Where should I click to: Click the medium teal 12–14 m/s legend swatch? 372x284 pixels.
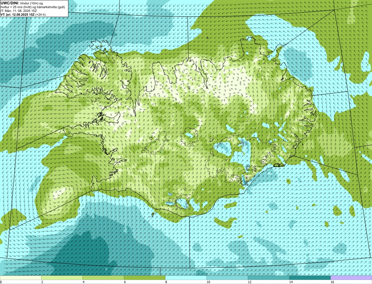[269, 278]
